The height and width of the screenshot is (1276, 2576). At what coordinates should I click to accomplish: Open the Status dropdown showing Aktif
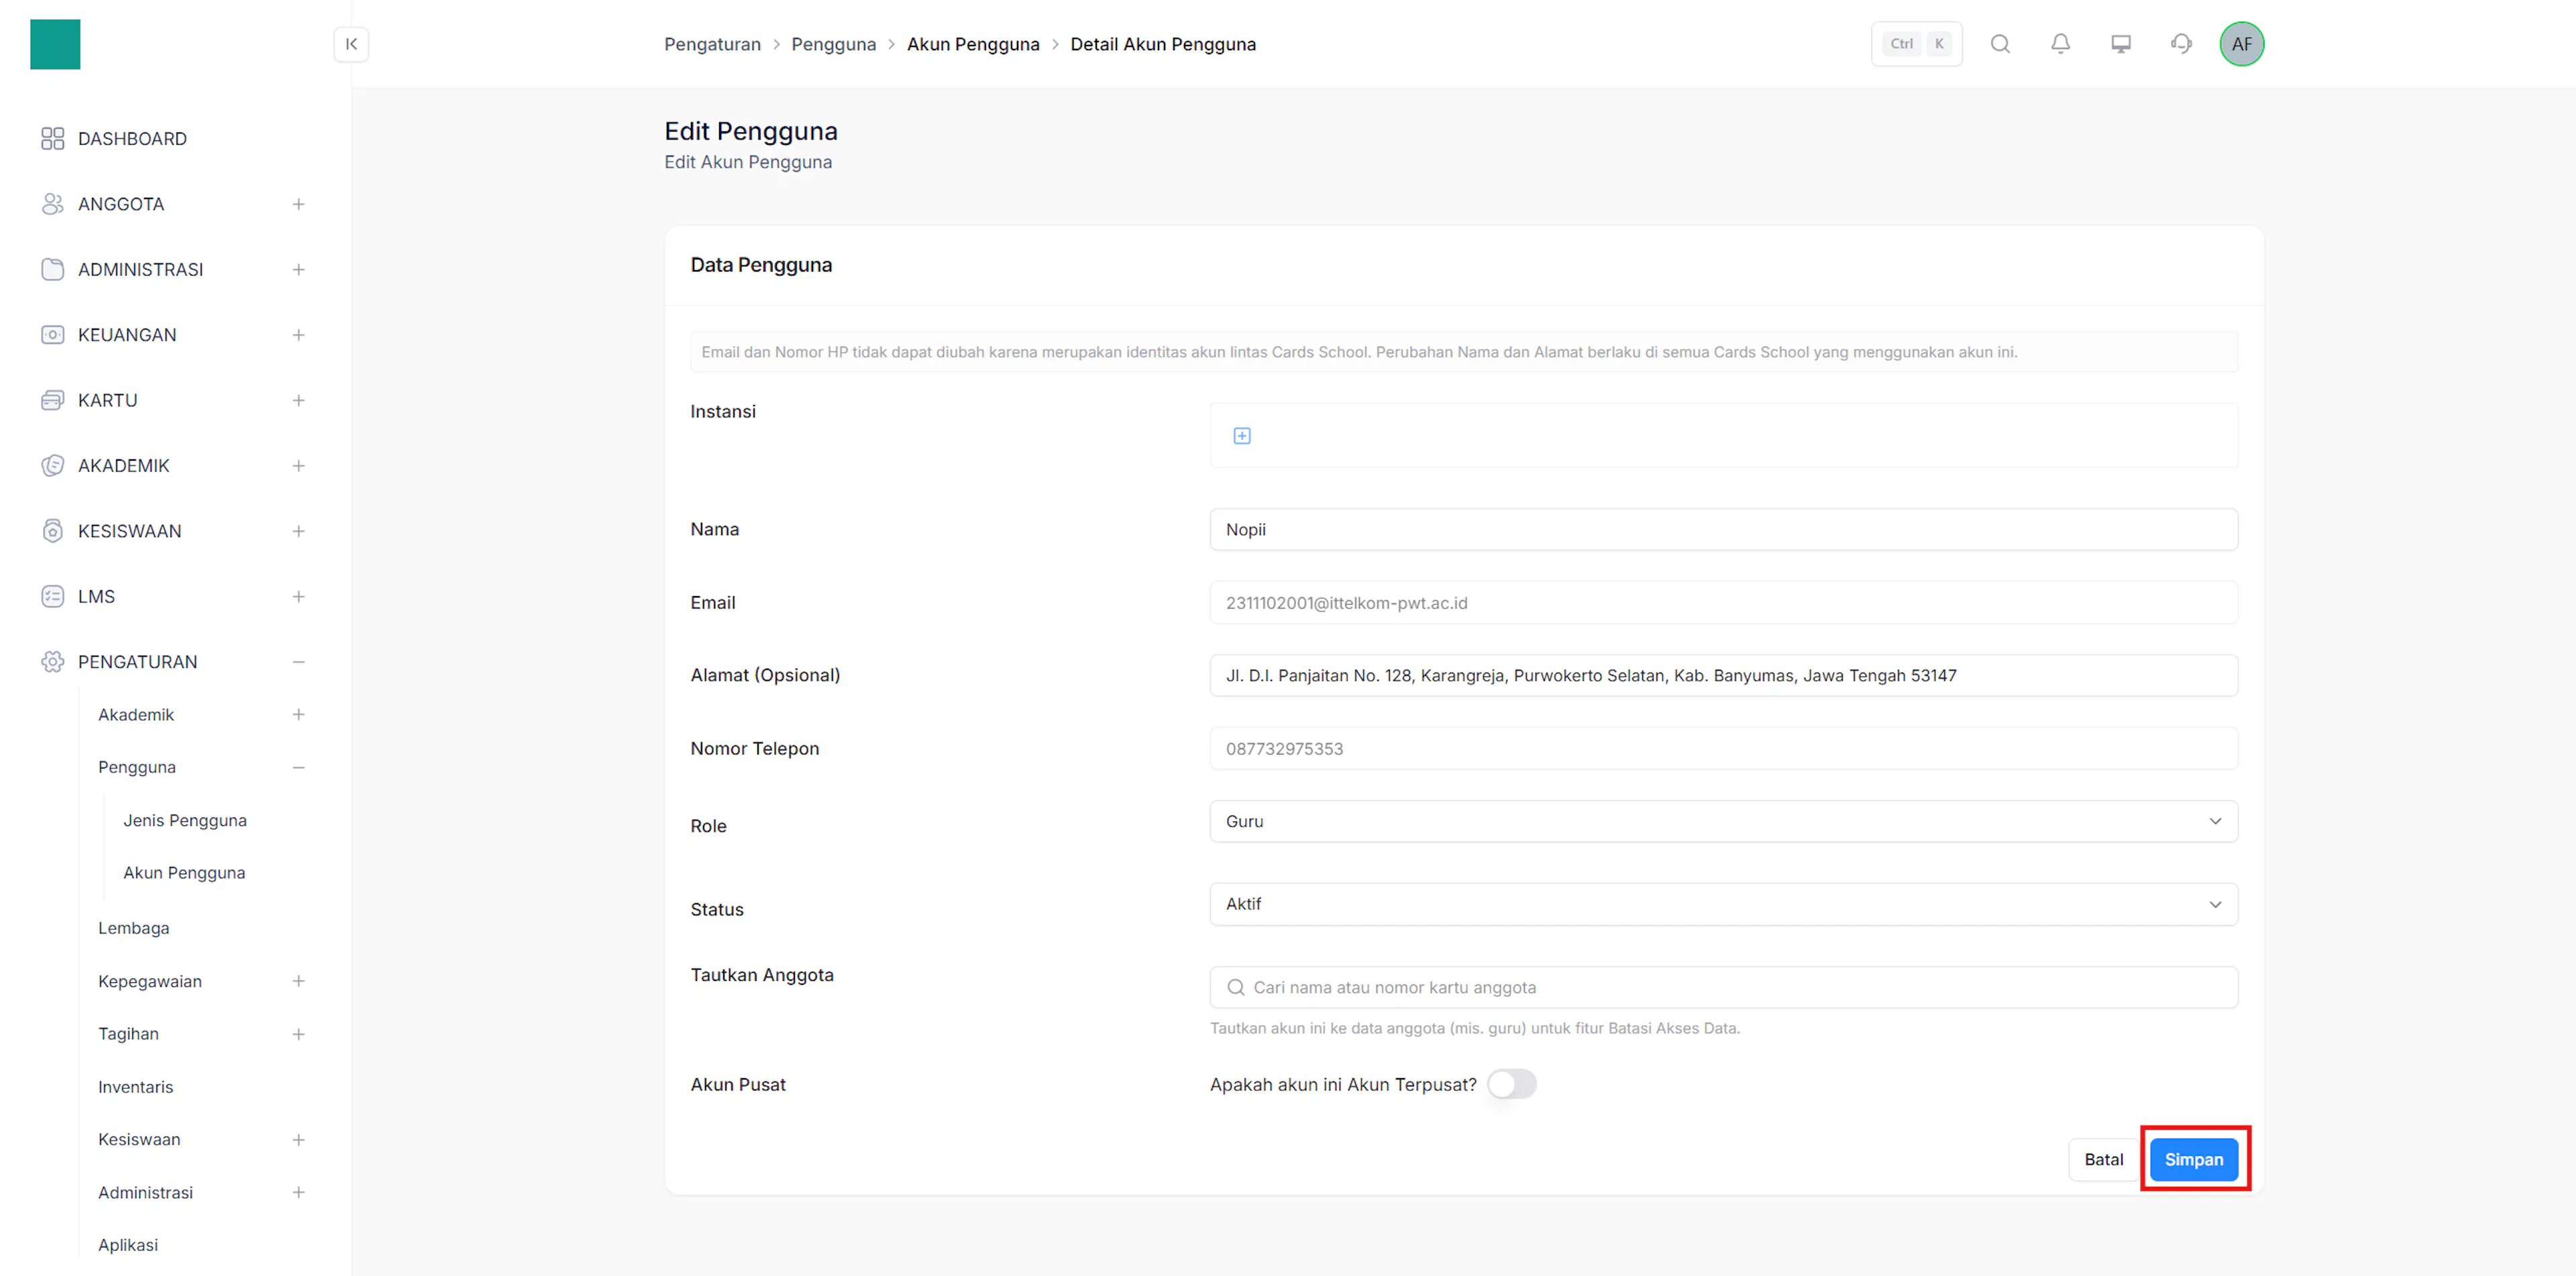coord(1723,905)
